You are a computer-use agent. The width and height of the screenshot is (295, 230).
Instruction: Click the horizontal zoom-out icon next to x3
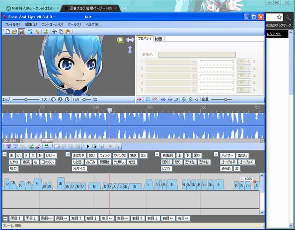(170, 99)
